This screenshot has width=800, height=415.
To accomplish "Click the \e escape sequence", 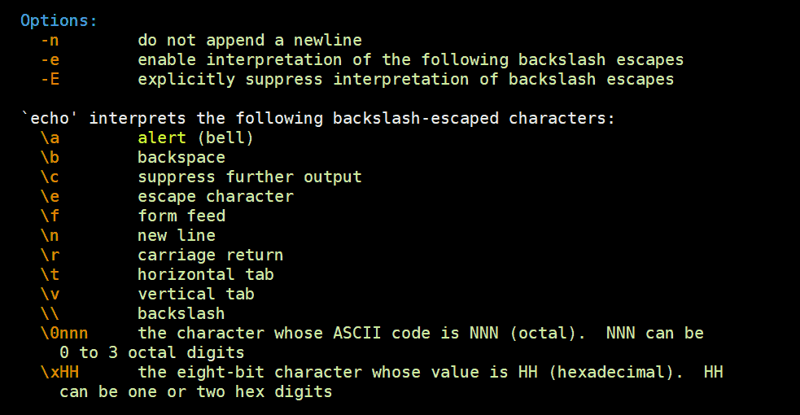I will (50, 197).
